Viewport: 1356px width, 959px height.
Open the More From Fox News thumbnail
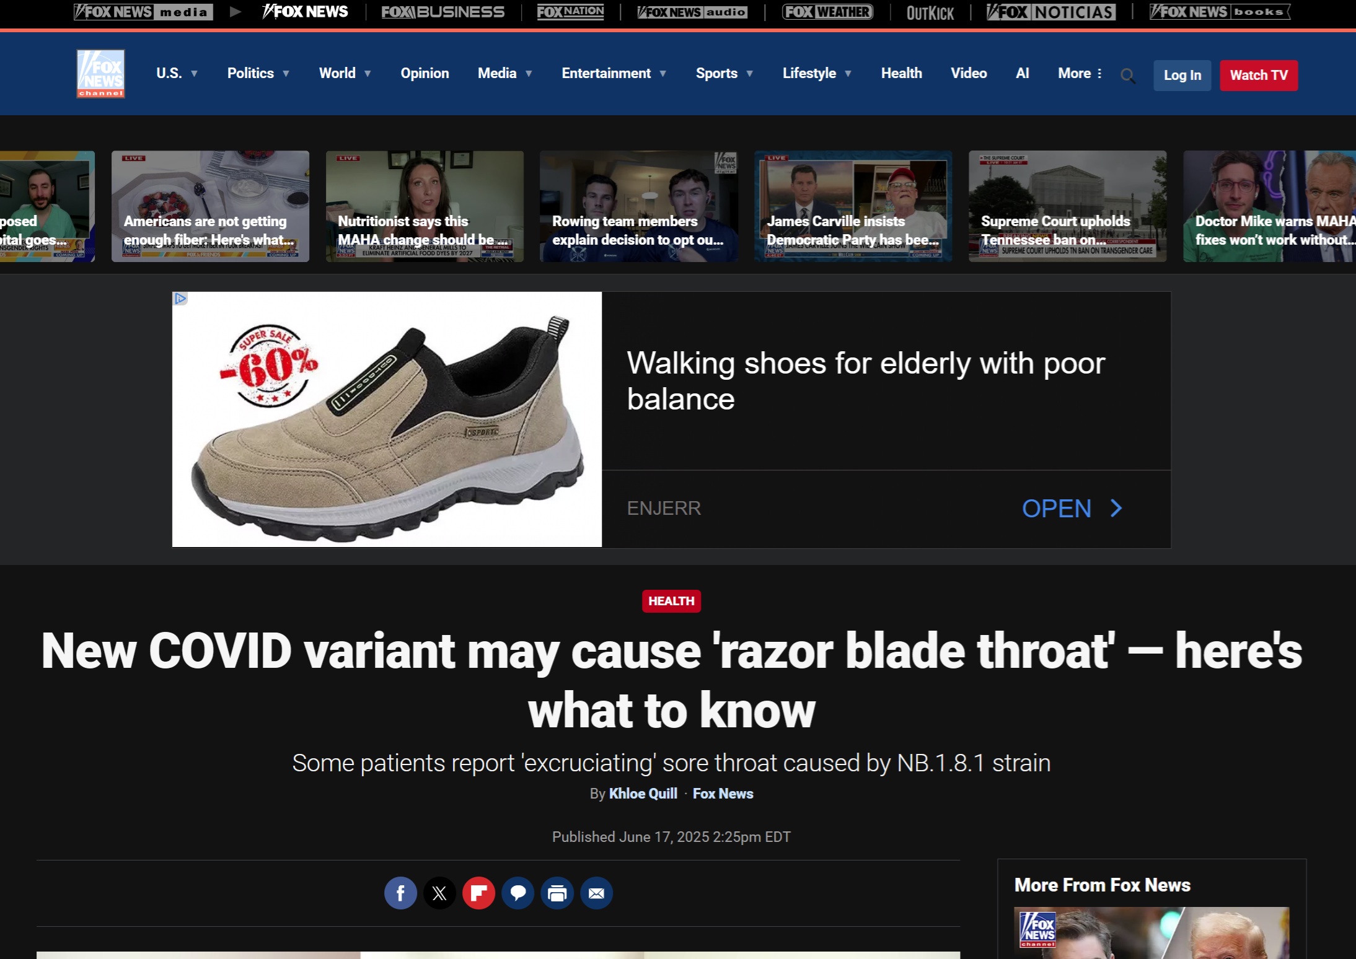(x=1151, y=933)
